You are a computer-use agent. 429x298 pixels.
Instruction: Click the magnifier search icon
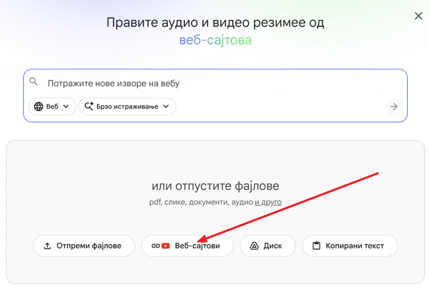(34, 82)
